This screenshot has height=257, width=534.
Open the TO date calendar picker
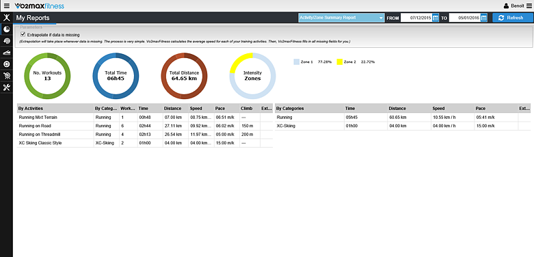coord(484,18)
